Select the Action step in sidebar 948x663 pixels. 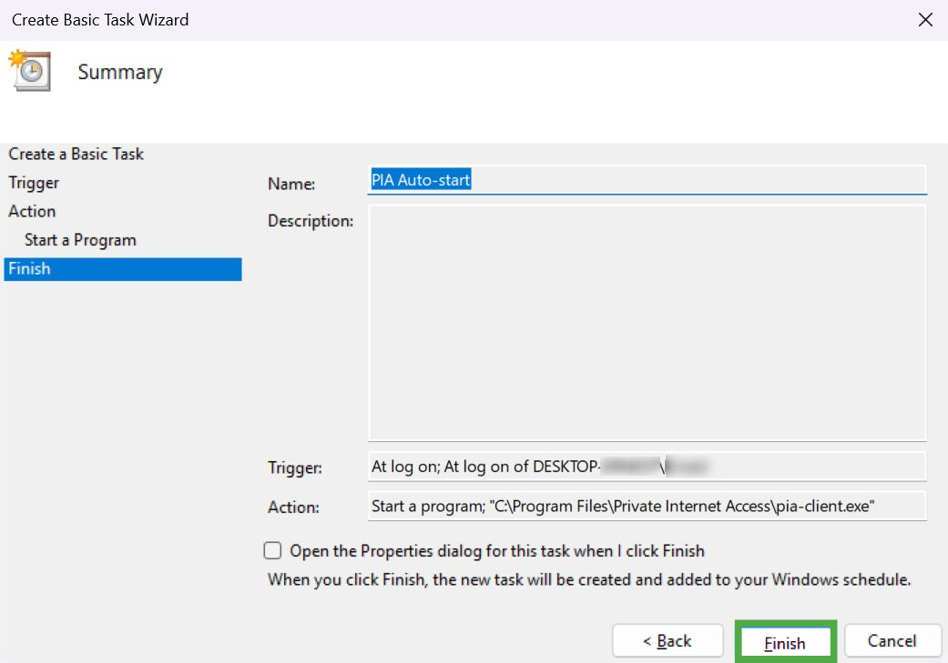32,211
